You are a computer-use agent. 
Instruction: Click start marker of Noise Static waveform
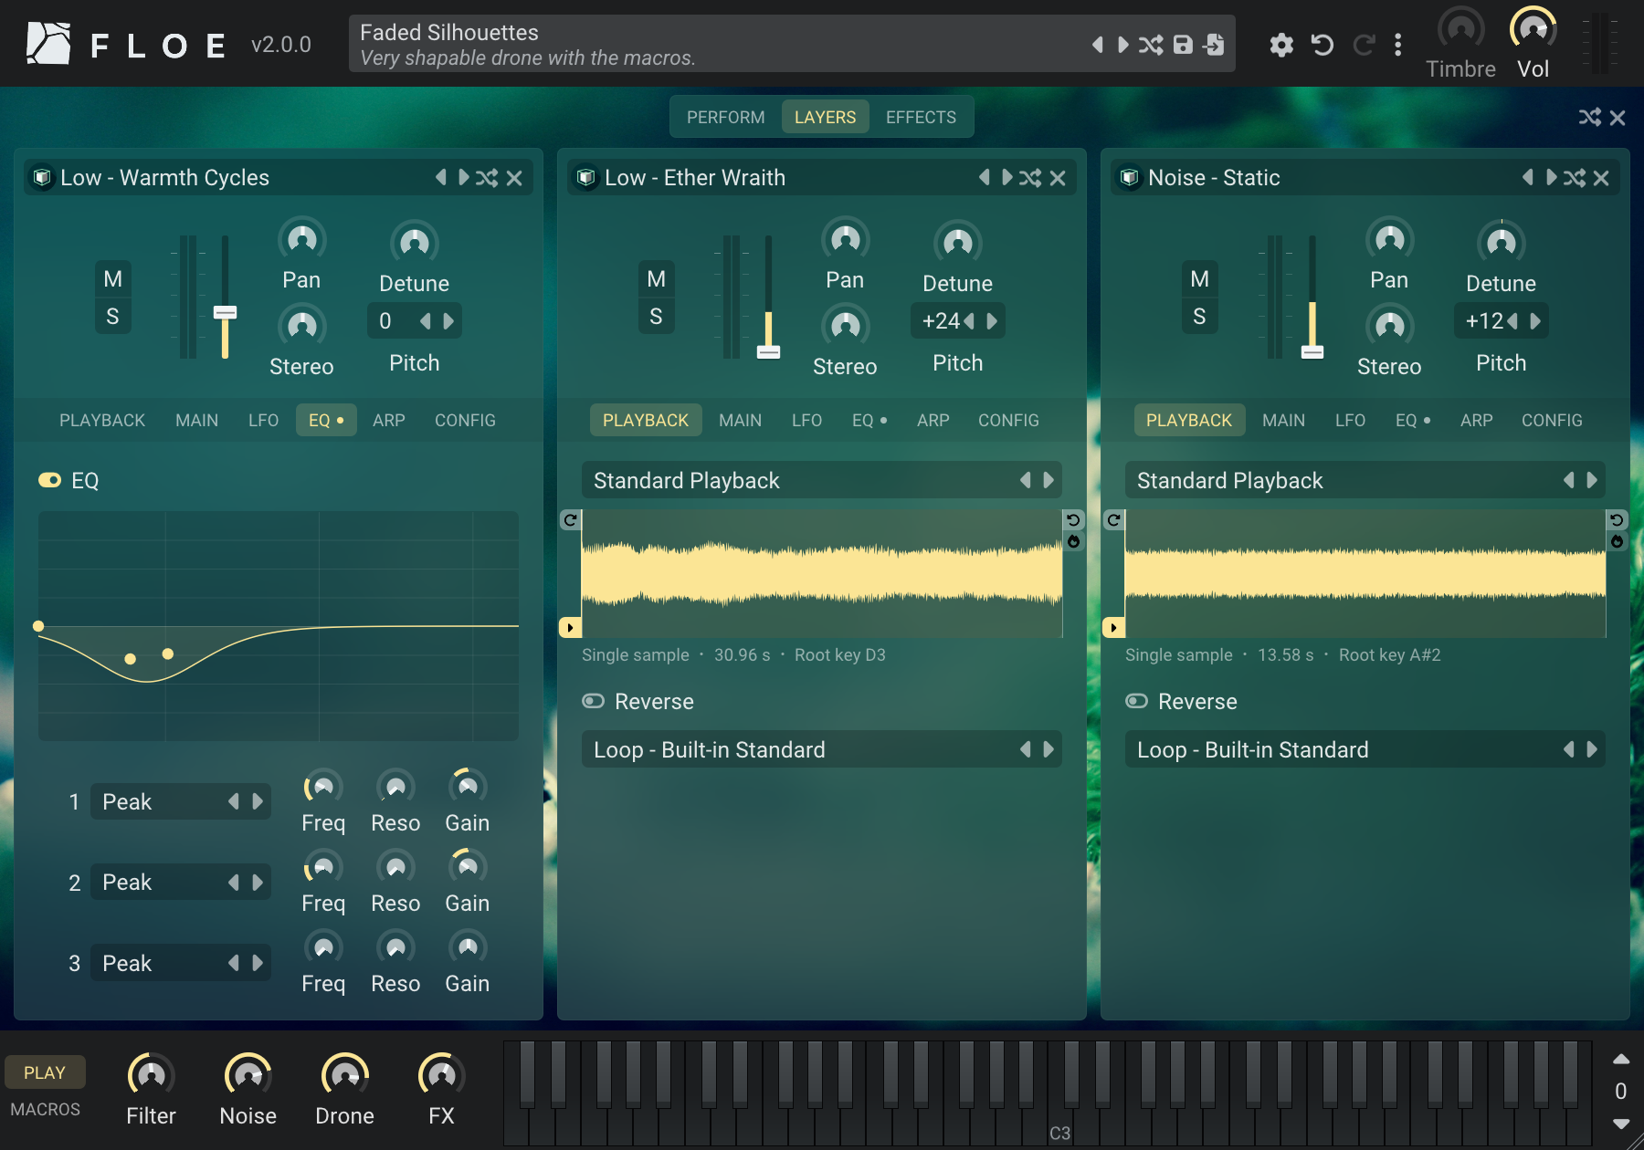pos(1113,627)
